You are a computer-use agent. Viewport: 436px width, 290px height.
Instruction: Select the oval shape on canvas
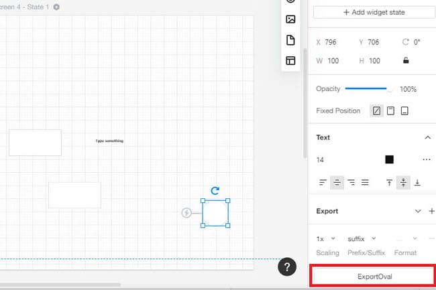coord(215,213)
